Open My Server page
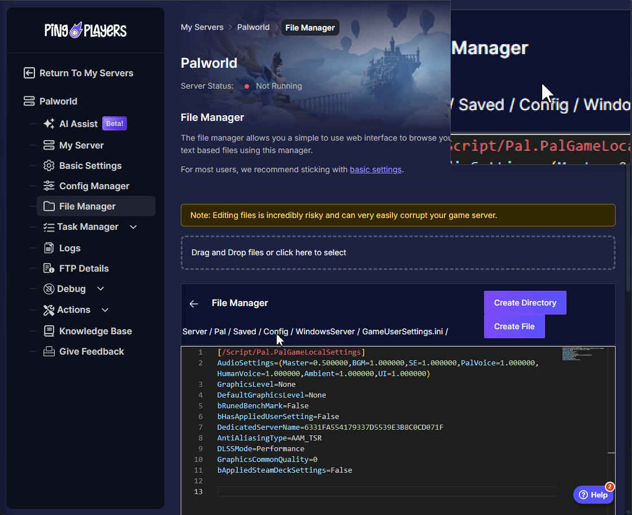This screenshot has width=632, height=515. click(81, 145)
